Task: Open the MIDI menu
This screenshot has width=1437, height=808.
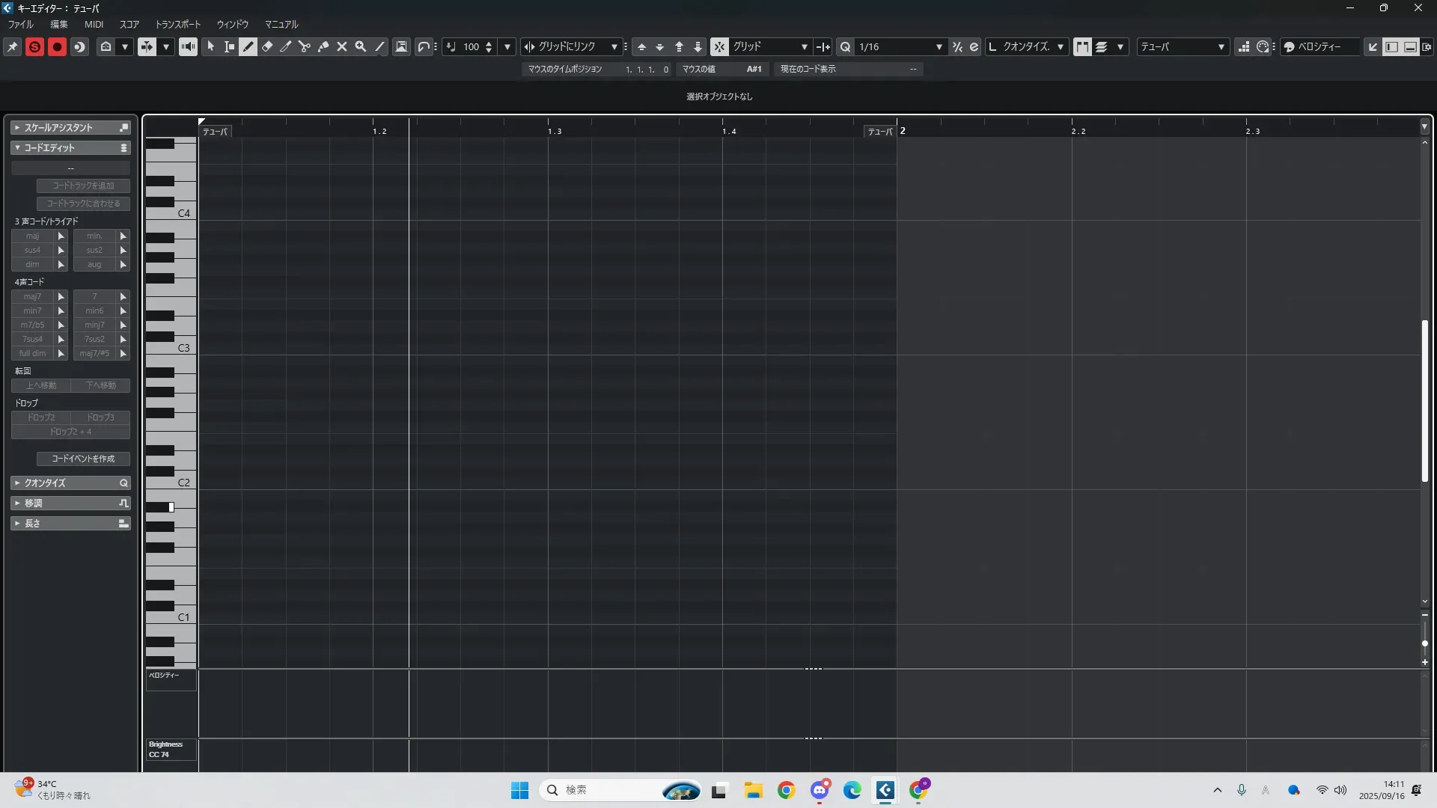Action: [94, 24]
